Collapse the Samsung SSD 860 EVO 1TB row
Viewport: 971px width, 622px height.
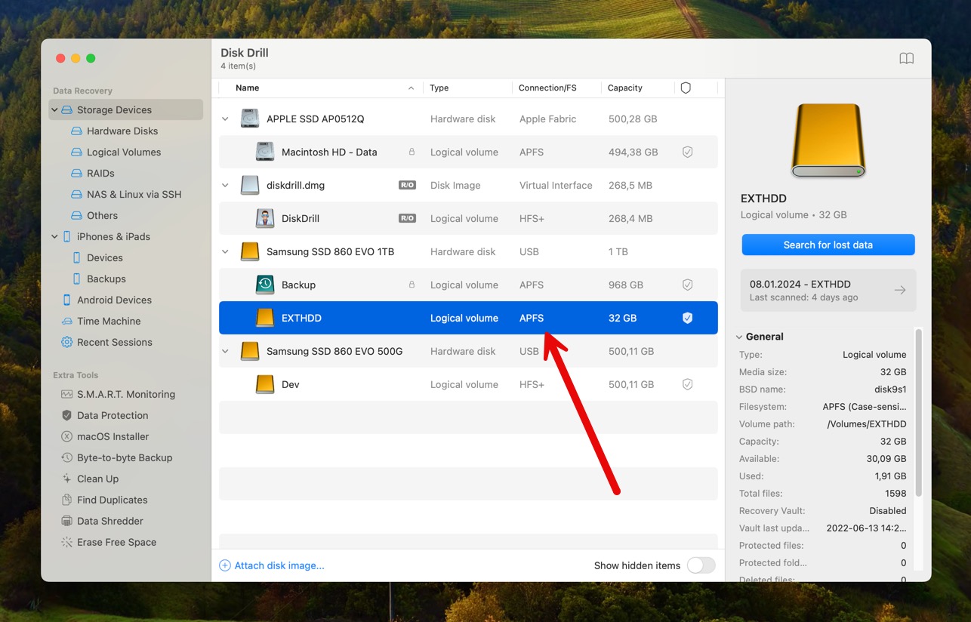point(225,252)
